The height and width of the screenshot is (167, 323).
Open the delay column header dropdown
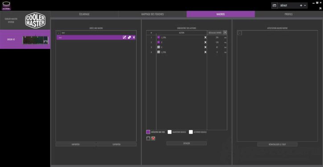[225, 32]
